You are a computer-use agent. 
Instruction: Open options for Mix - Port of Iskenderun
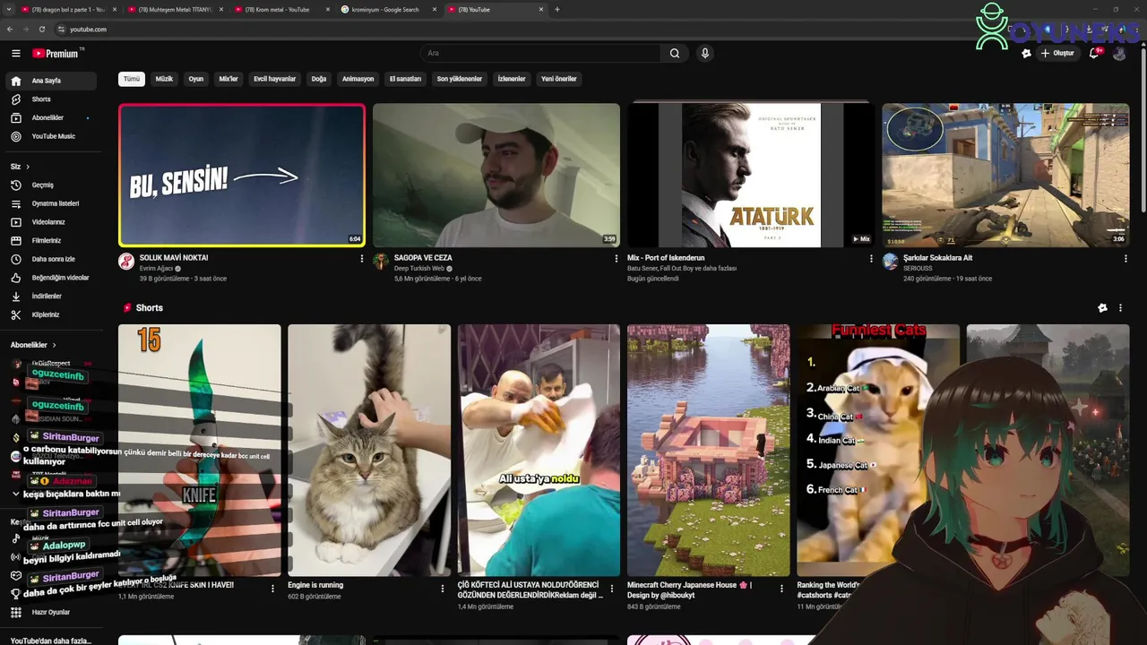[871, 258]
